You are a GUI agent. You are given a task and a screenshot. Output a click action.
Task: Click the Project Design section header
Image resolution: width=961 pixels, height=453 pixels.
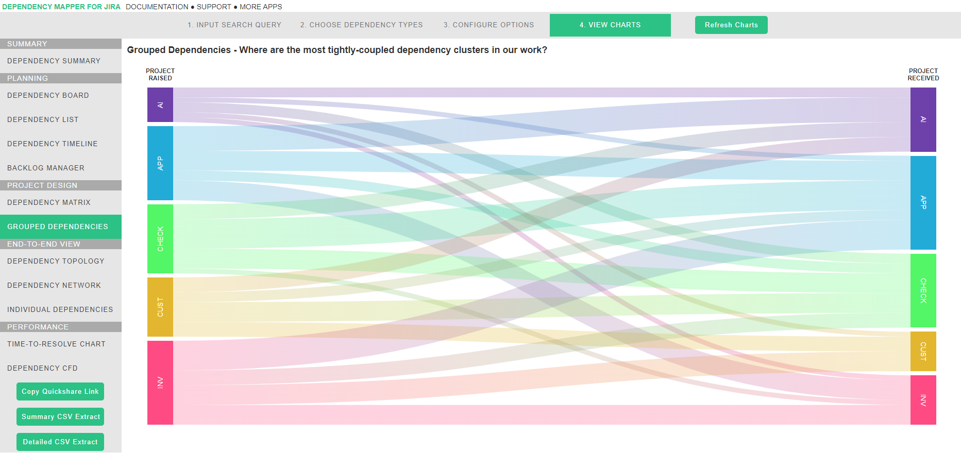[61, 185]
